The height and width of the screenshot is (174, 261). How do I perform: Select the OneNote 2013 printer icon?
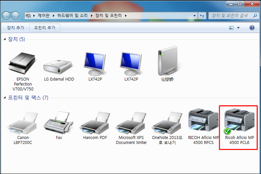(167, 123)
